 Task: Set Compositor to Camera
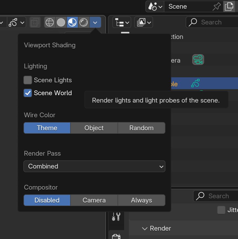94,200
